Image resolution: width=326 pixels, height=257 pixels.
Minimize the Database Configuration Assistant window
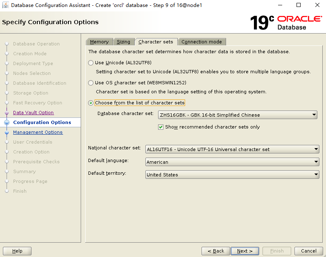tap(280, 5)
